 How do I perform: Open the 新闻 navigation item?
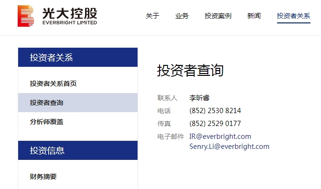pyautogui.click(x=254, y=16)
